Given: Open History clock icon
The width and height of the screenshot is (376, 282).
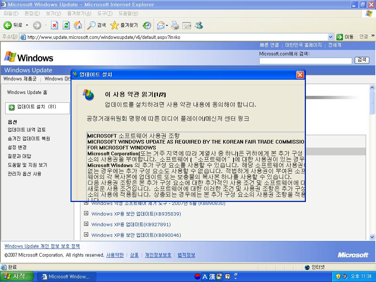Looking at the screenshot, I should click(x=147, y=25).
